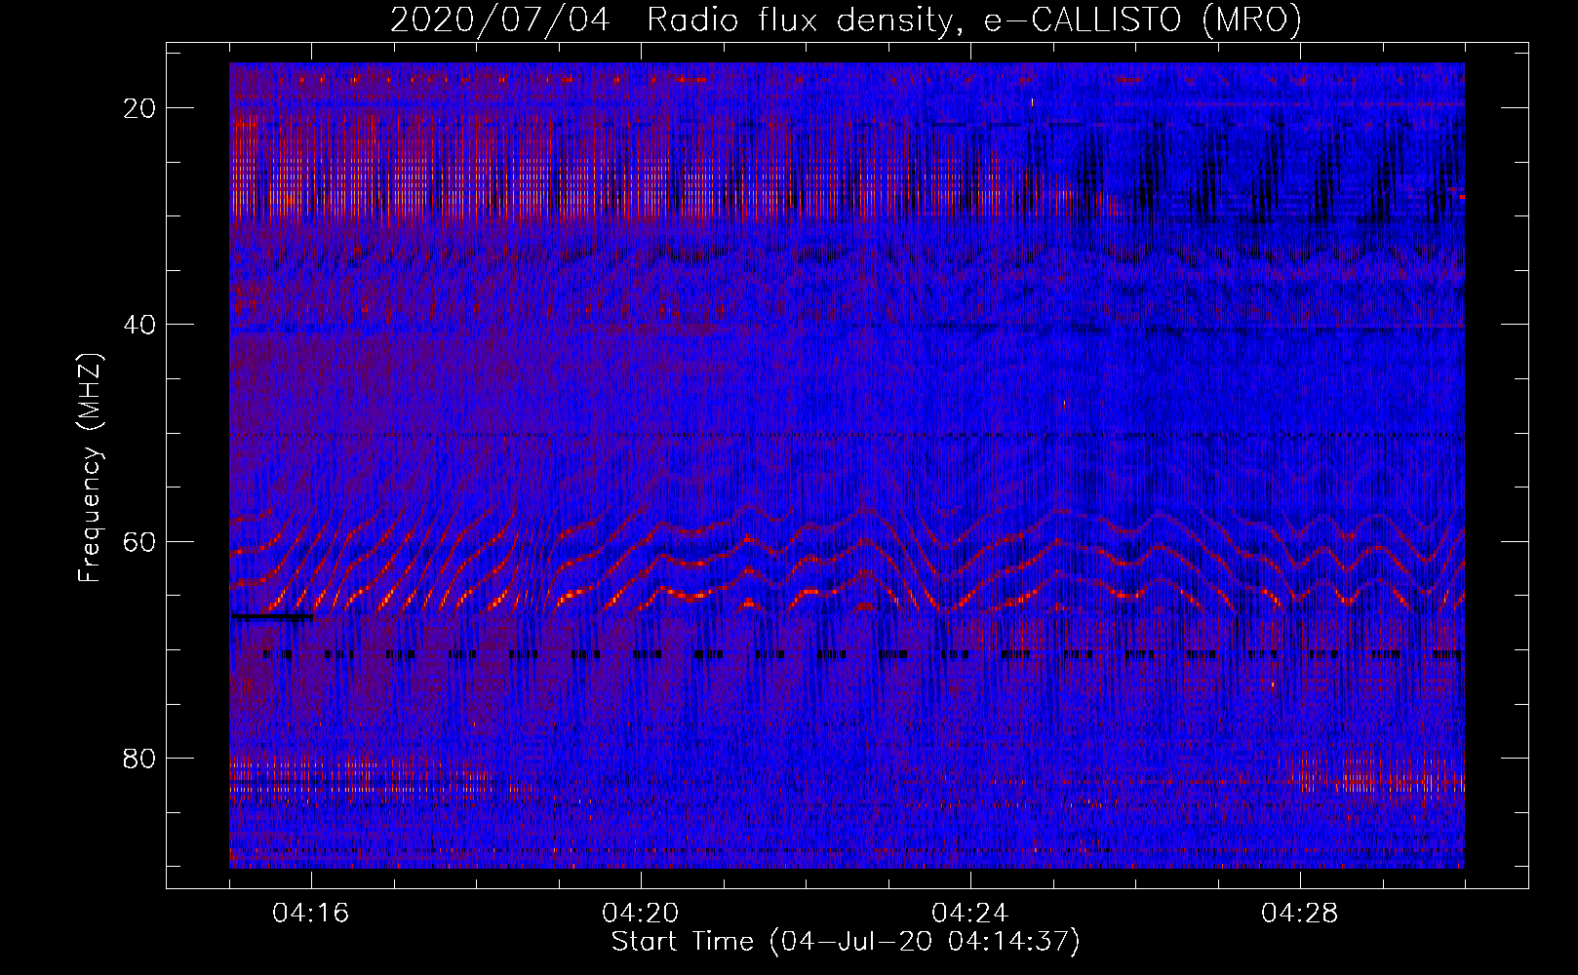Click the "Frequency (MHZ)" axis label
The height and width of the screenshot is (975, 1578).
(x=90, y=468)
